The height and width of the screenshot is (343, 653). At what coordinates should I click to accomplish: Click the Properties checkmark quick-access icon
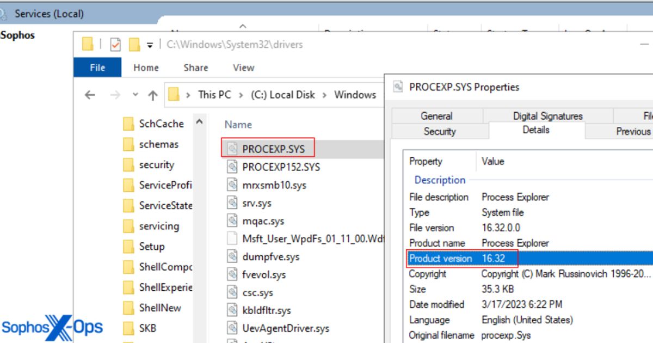(x=115, y=45)
